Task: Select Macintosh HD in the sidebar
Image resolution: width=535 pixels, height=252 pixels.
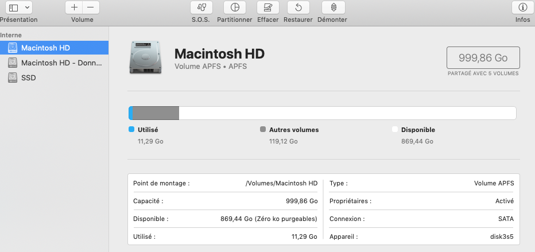Action: click(x=55, y=48)
